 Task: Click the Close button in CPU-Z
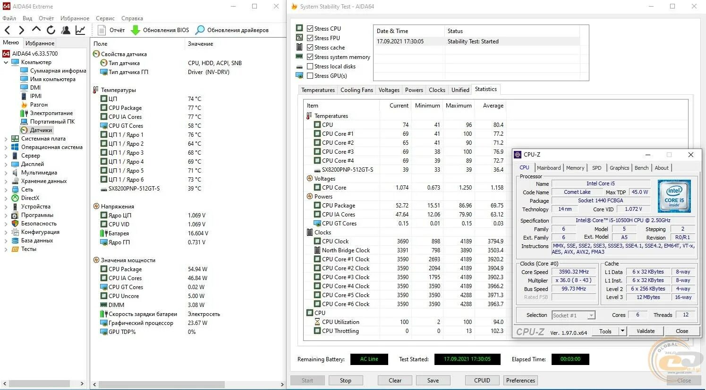tap(682, 331)
